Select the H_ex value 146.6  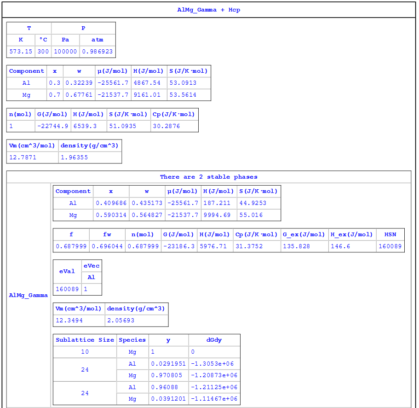[x=341, y=246]
